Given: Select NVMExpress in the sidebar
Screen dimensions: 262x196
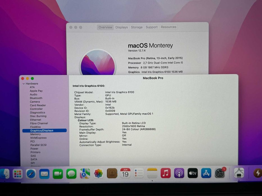Looking at the screenshot, I should point(38,138).
